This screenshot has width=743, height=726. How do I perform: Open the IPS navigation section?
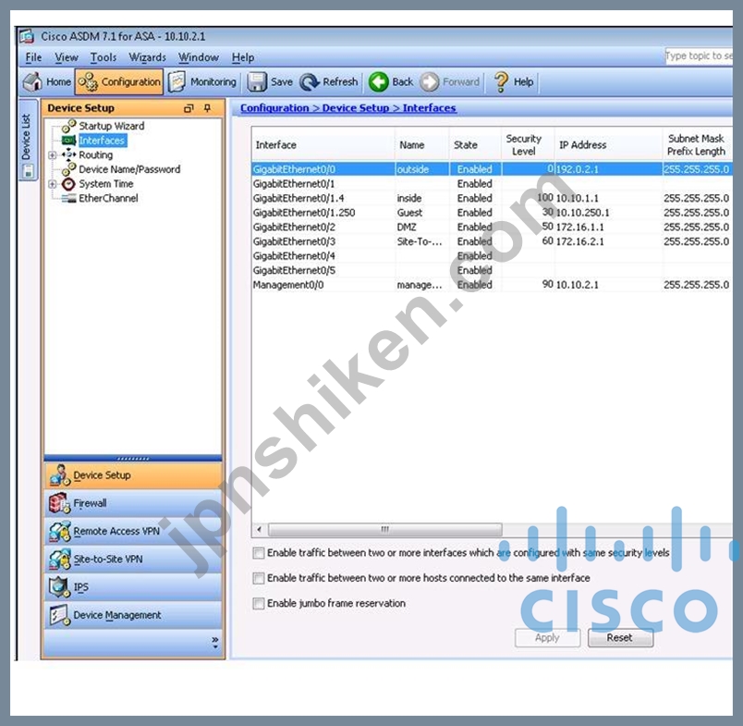(x=133, y=587)
